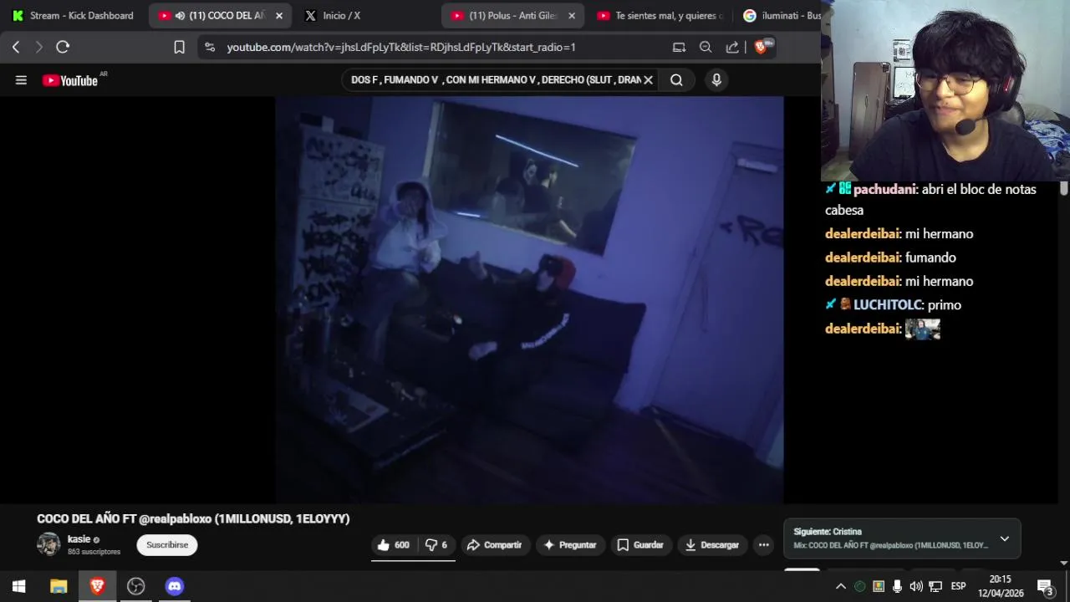Viewport: 1070px width, 602px height.
Task: Click the Descargar download button
Action: click(x=712, y=545)
